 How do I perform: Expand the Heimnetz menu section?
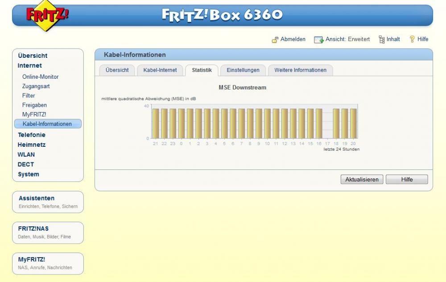coord(31,145)
